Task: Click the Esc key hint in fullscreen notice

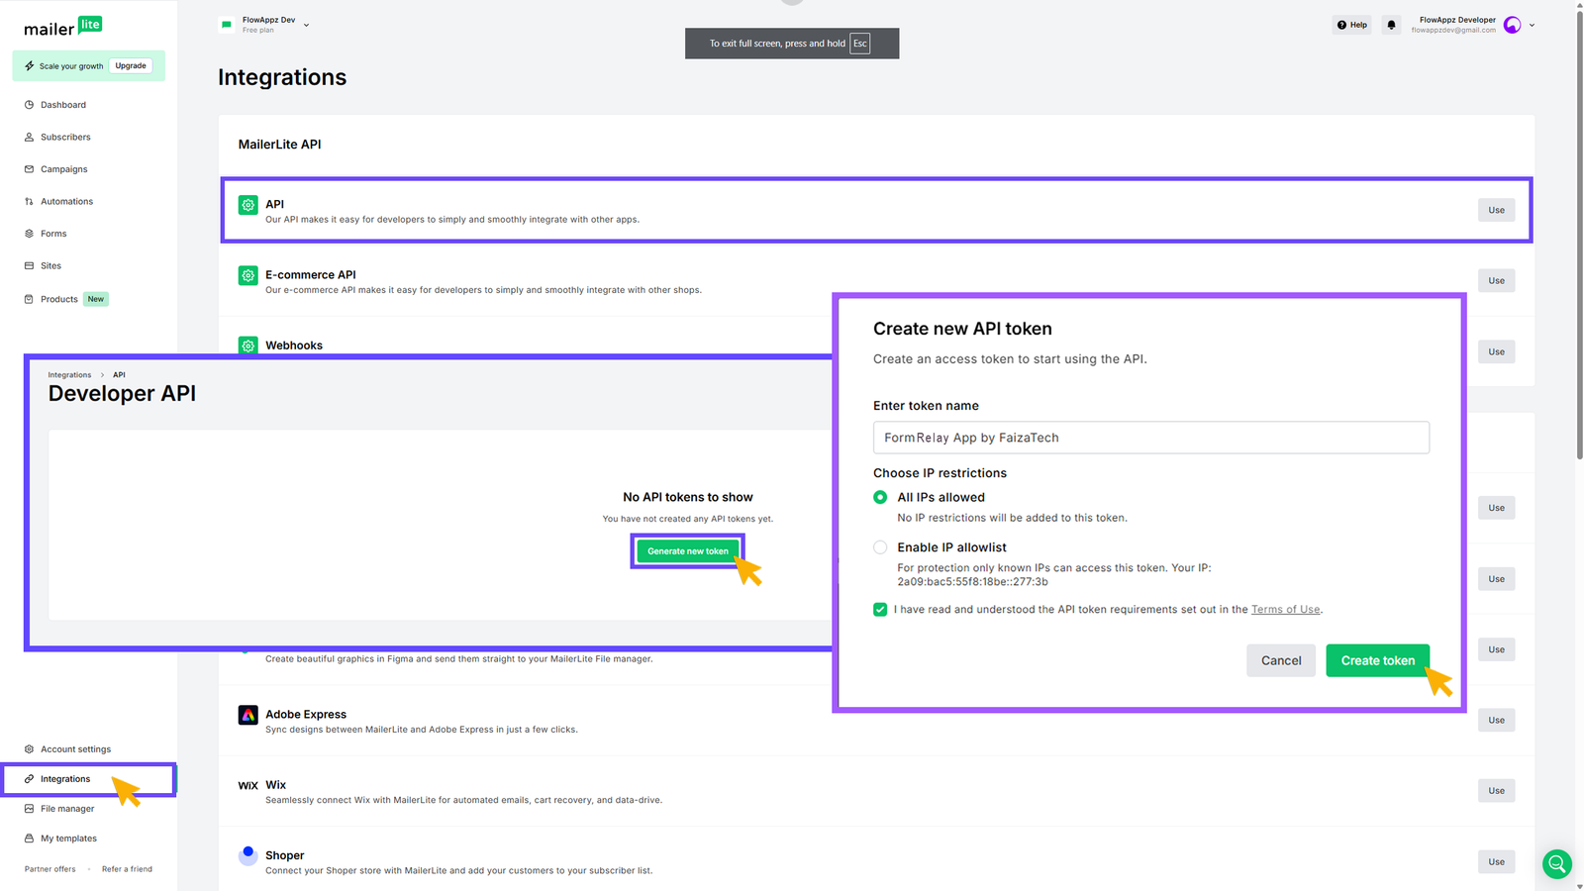Action: tap(860, 44)
